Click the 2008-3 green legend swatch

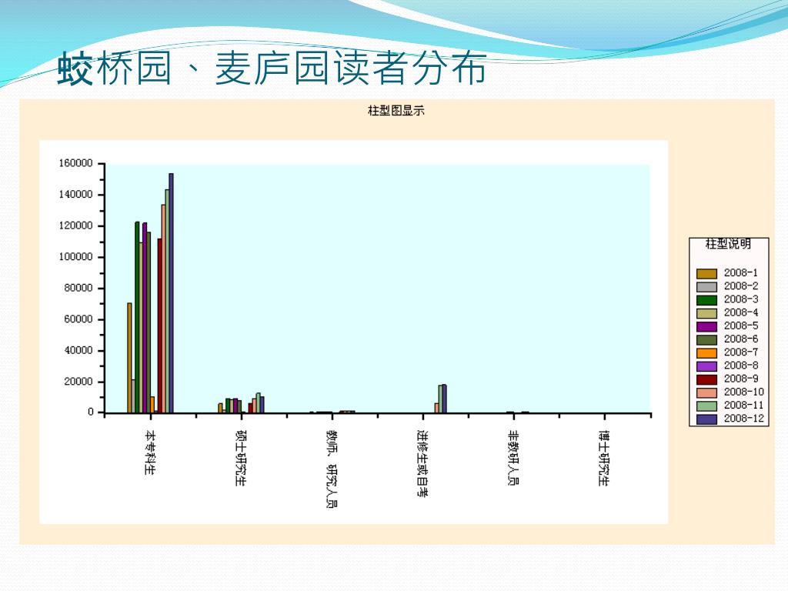coord(706,300)
